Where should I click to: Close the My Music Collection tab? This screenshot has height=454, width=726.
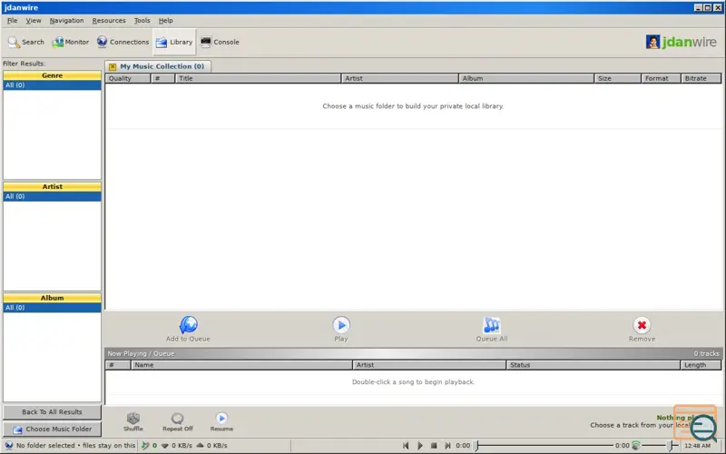coord(113,66)
